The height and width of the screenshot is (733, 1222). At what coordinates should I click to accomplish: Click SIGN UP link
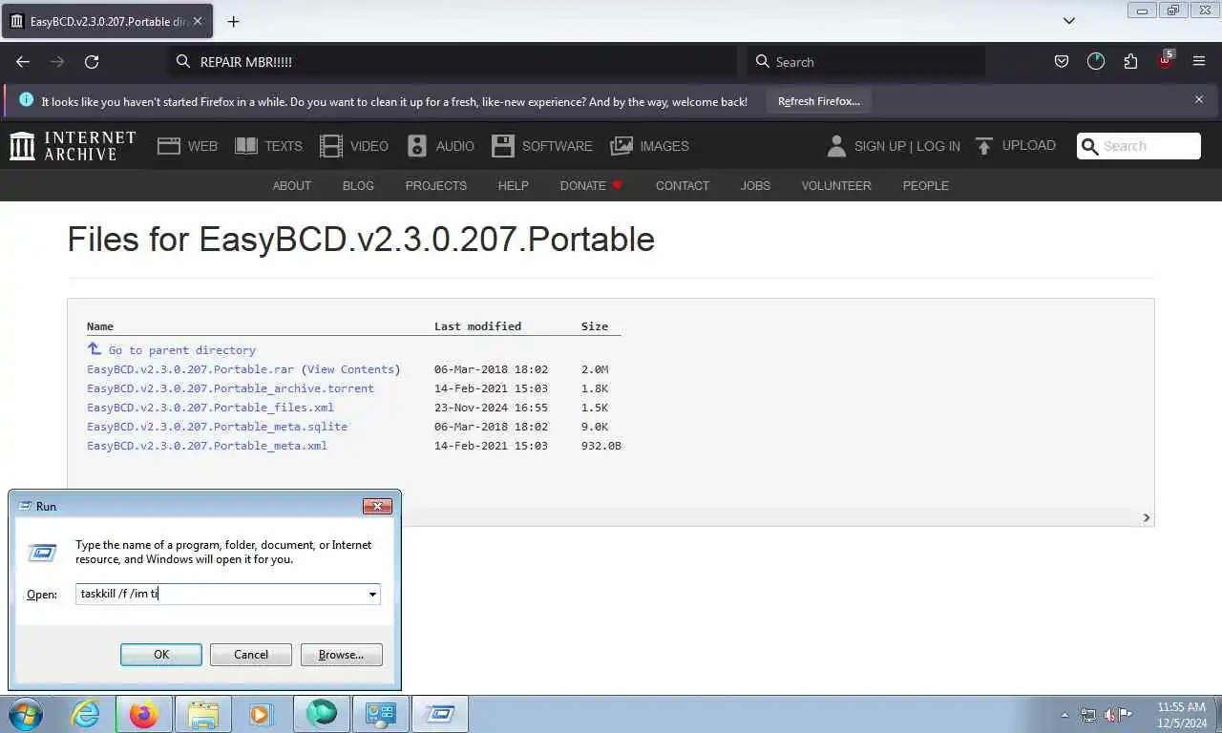point(880,146)
